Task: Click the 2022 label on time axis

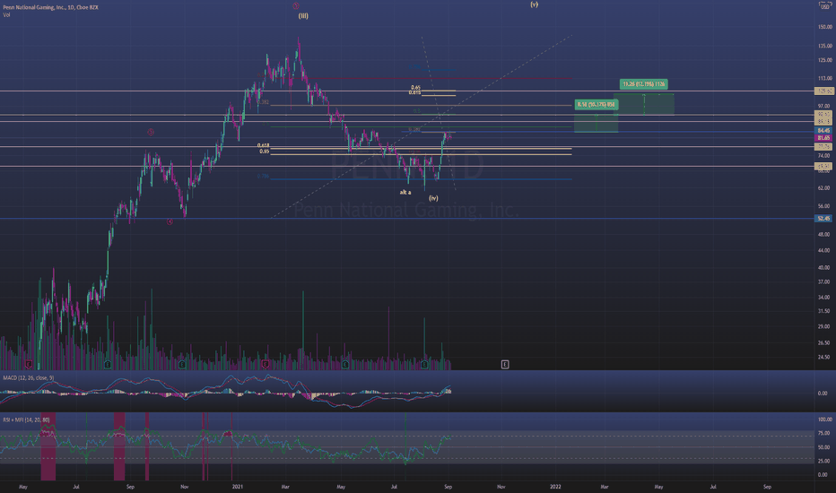Action: [x=555, y=487]
